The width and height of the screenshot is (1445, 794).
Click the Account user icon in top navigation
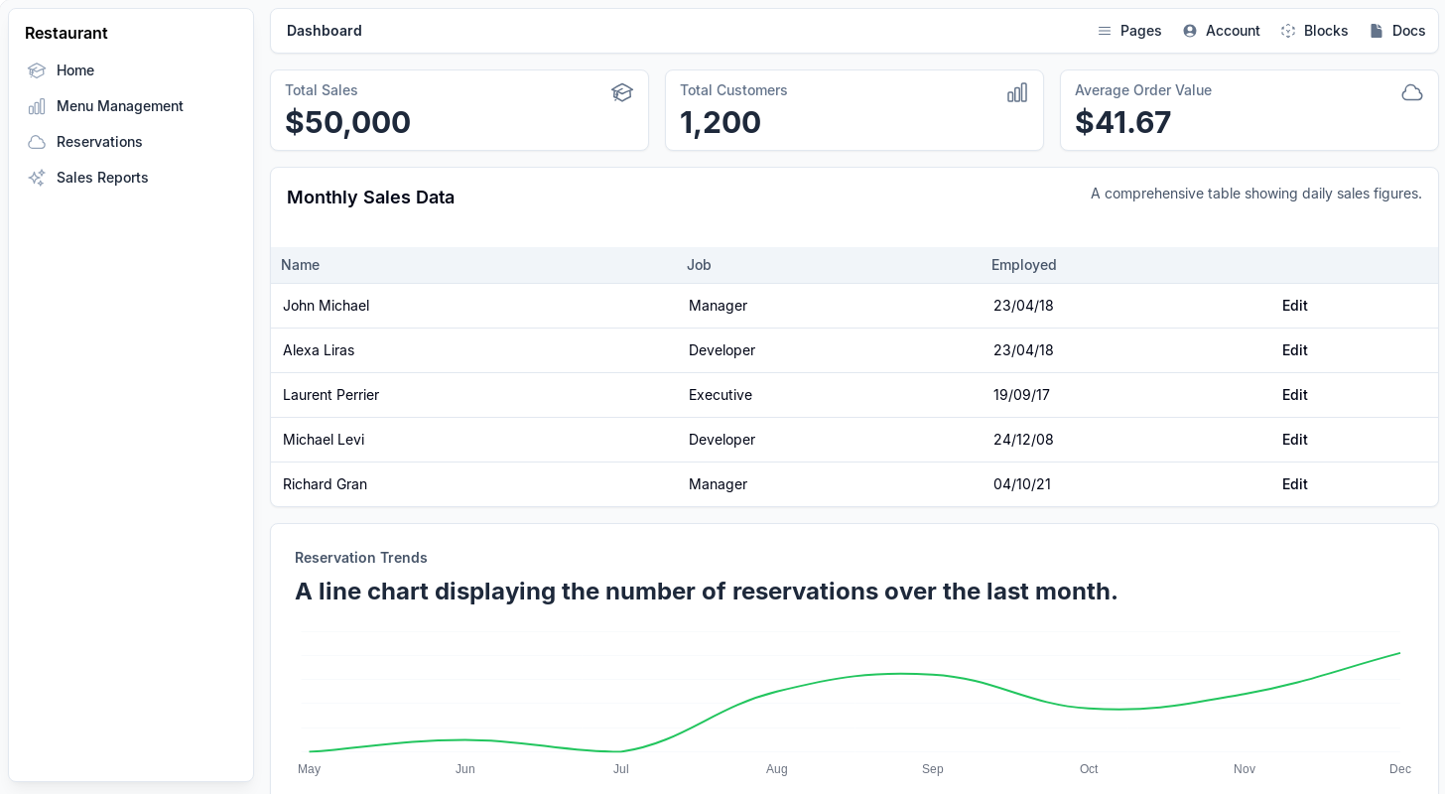click(1189, 31)
